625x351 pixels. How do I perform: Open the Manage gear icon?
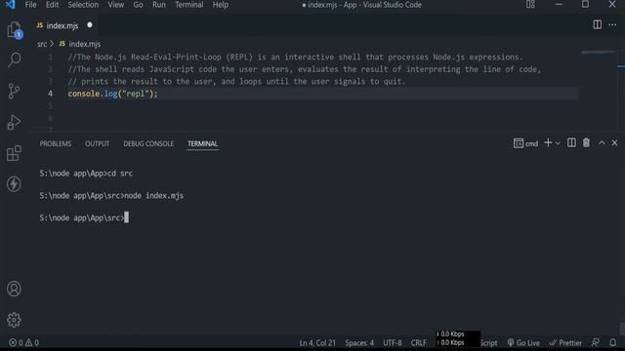(14, 320)
